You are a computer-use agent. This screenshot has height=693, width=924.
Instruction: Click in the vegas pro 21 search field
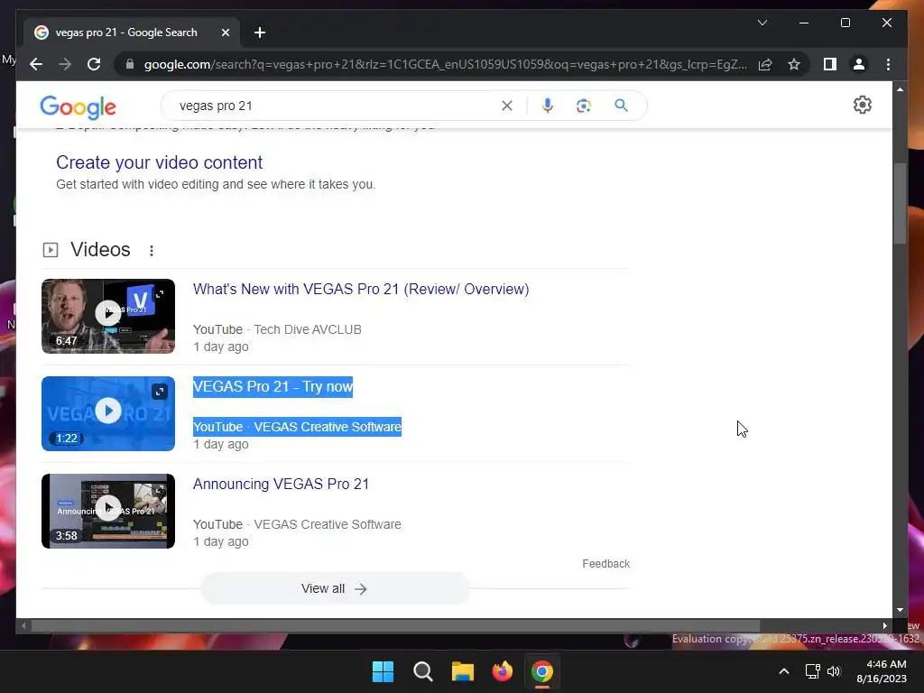pyautogui.click(x=336, y=106)
